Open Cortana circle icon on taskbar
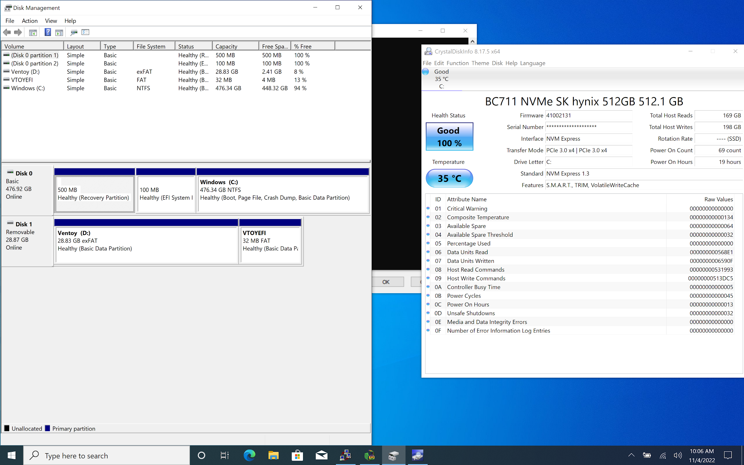This screenshot has width=744, height=465. 201,456
